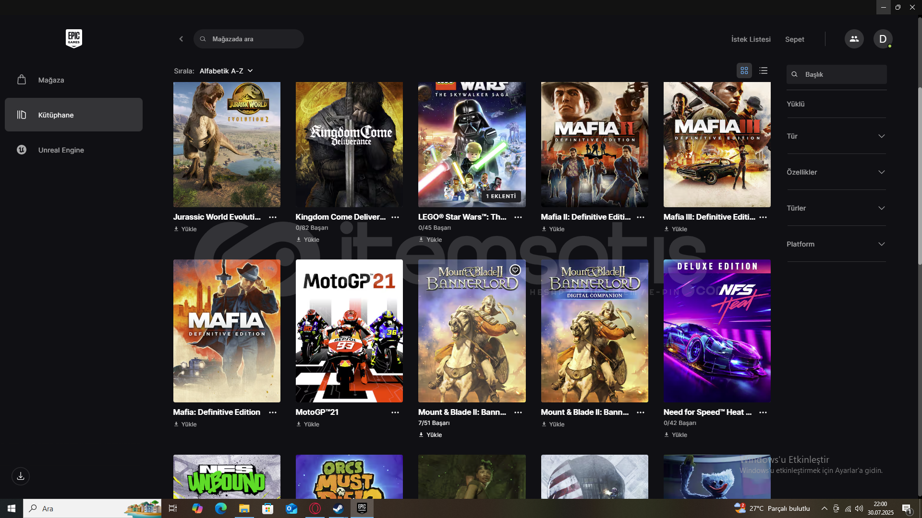Screen dimensions: 922x518
Task: Expand the Tür filter
Action: coord(836,136)
